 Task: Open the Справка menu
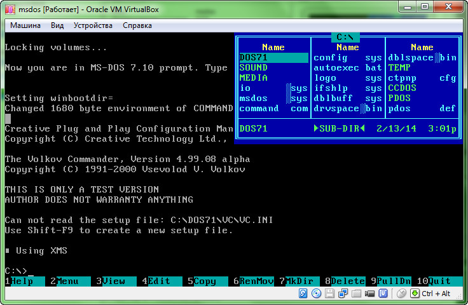[x=137, y=25]
